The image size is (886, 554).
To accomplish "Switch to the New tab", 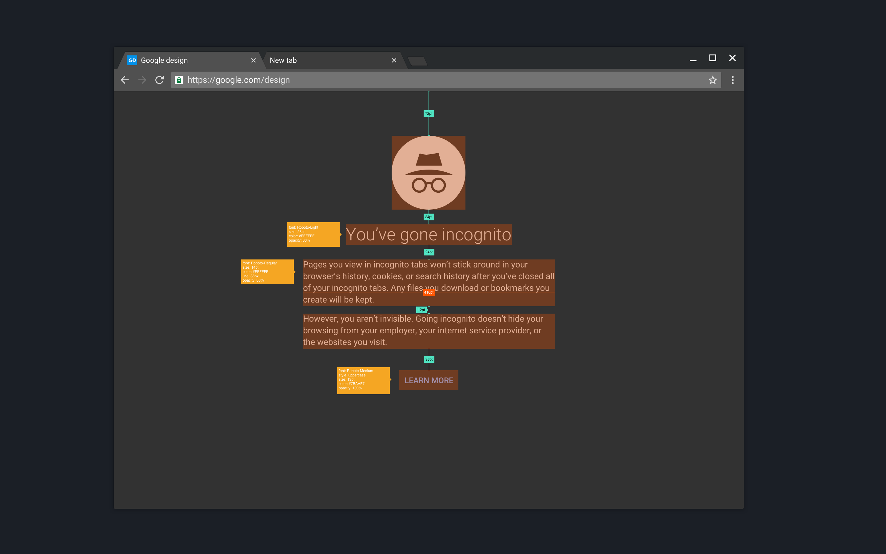I will 325,60.
